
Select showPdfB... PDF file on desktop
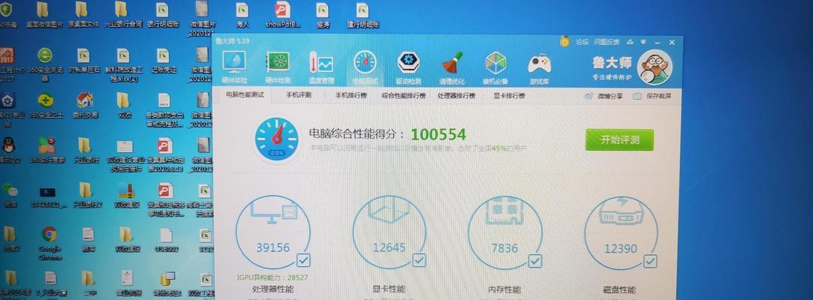[282, 16]
